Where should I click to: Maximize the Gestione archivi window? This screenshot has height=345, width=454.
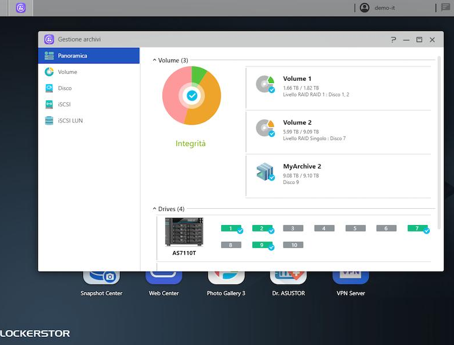coord(419,40)
